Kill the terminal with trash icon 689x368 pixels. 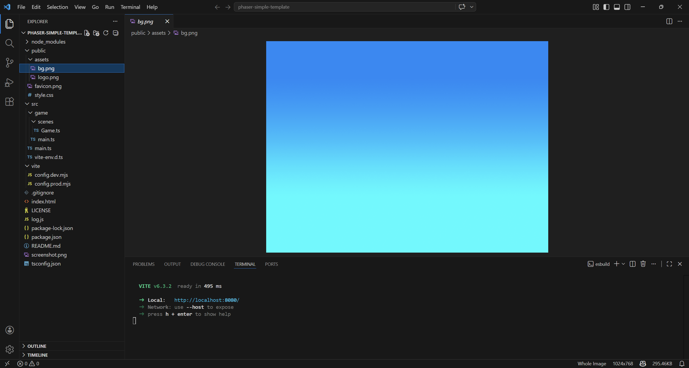643,264
